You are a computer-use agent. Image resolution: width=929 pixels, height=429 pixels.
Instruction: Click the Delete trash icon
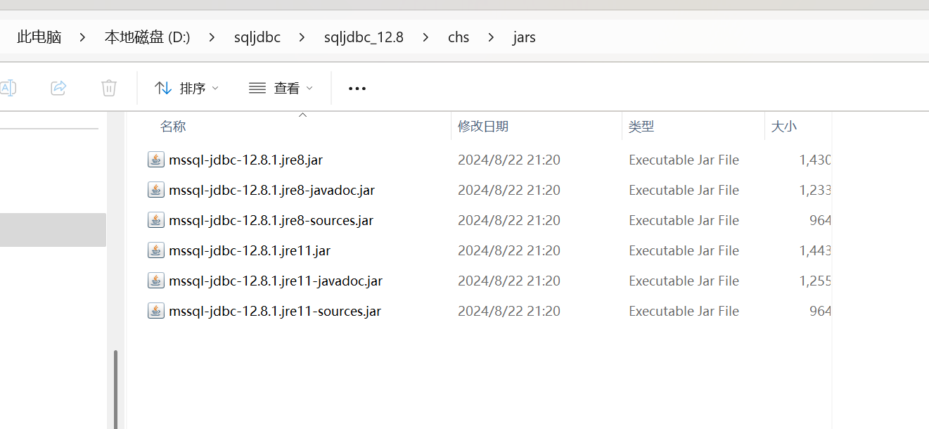(x=108, y=88)
